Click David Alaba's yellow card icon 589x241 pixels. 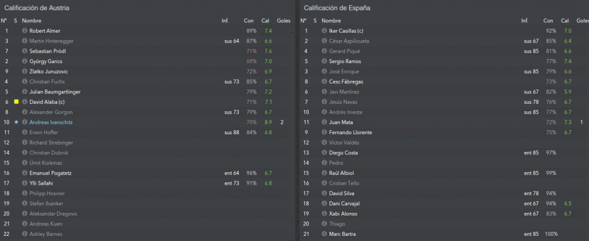16,102
